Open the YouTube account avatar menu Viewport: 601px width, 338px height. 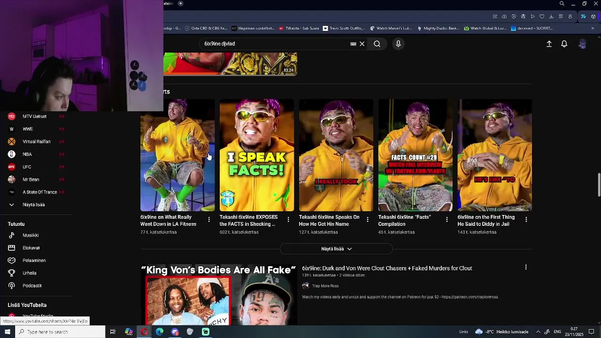click(582, 44)
